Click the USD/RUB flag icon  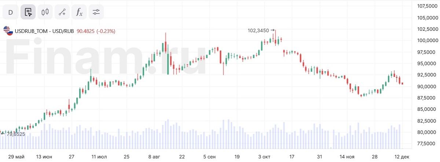(8, 31)
